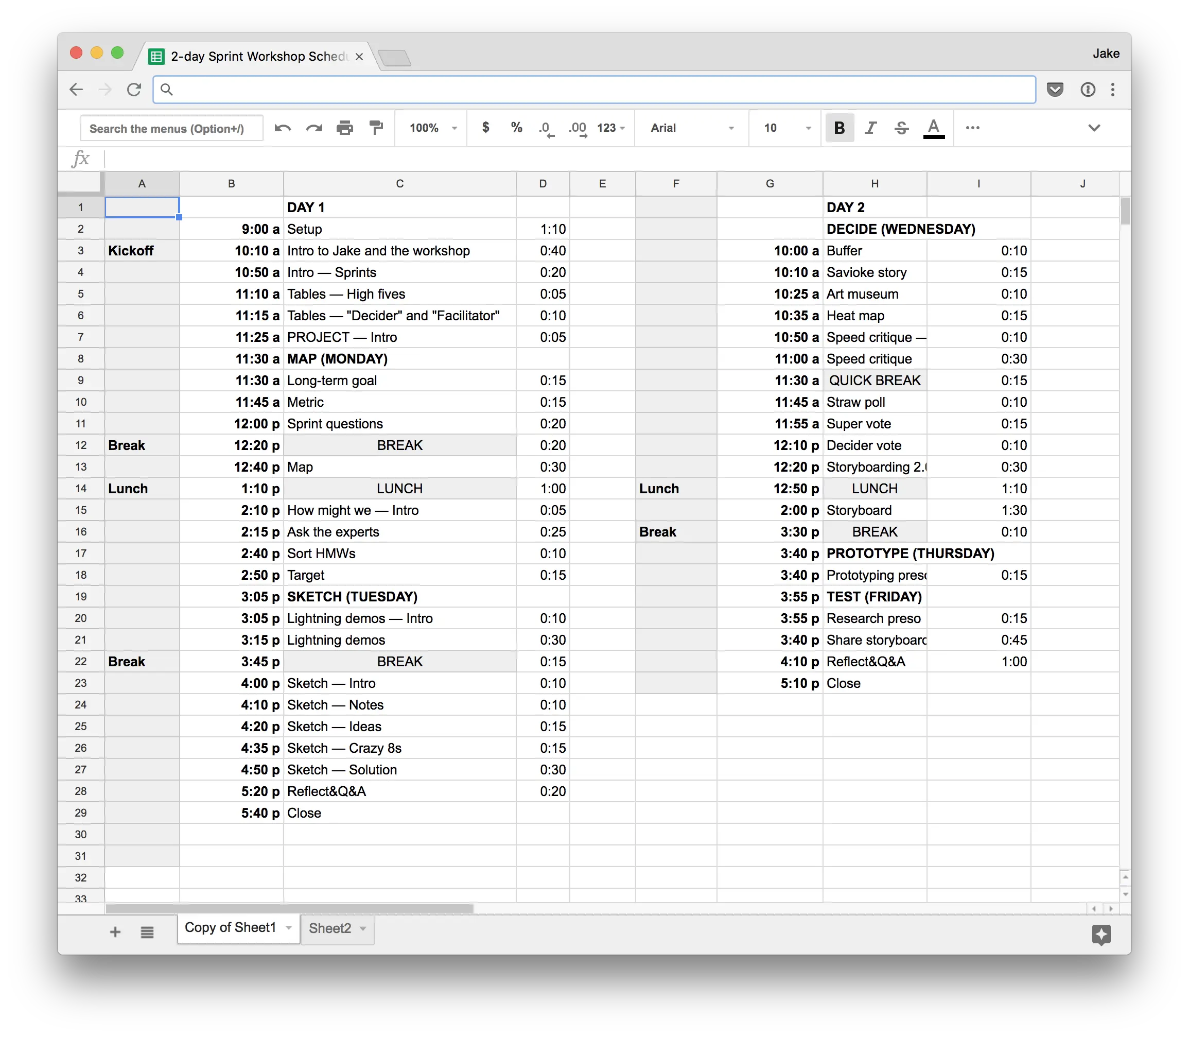Go forward in the browser
Image resolution: width=1189 pixels, height=1037 pixels.
pos(104,90)
